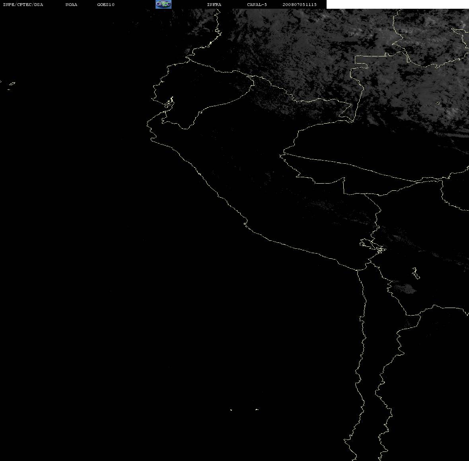Select the INPE/CPTEC/DSA header label
469x461 pixels.
[x=23, y=4]
